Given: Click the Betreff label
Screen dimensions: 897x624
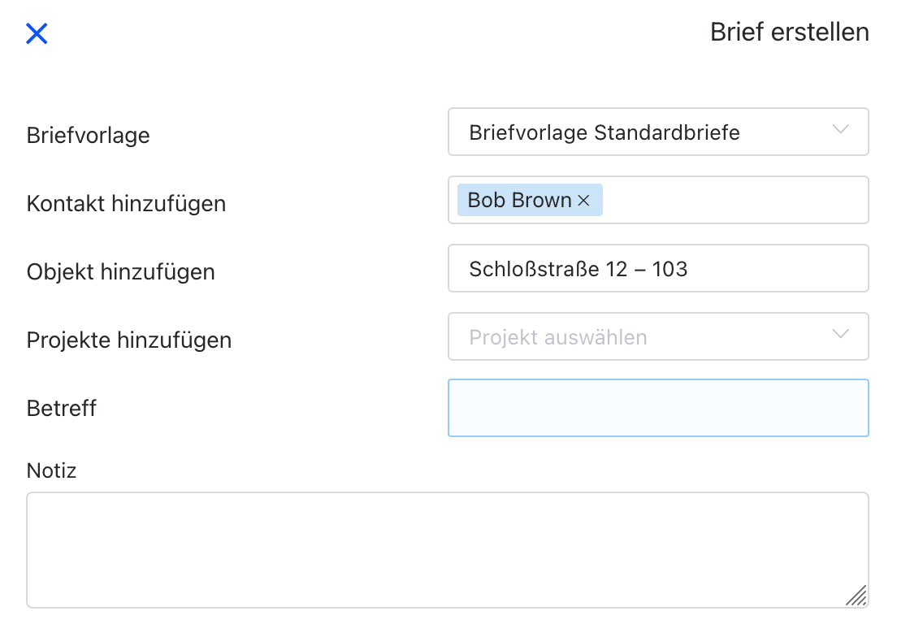Looking at the screenshot, I should (x=62, y=408).
